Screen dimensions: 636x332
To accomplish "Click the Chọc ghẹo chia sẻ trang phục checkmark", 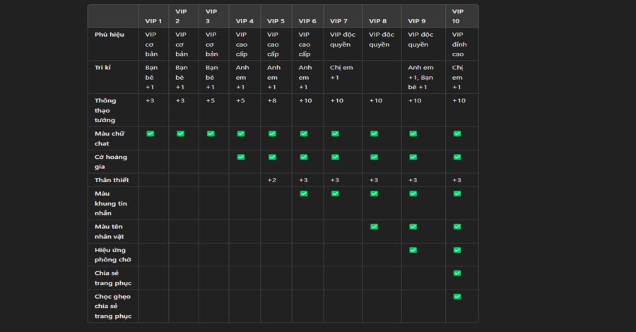I will (457, 296).
